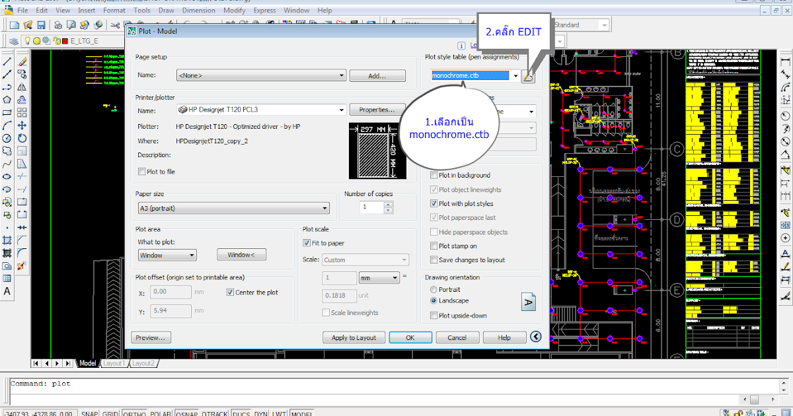Click the Add... page setup button
The image size is (793, 416).
coord(377,76)
